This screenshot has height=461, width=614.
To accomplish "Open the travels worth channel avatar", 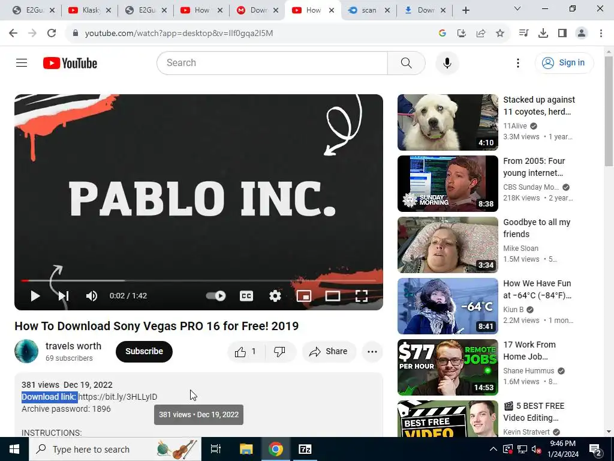I will pos(26,351).
